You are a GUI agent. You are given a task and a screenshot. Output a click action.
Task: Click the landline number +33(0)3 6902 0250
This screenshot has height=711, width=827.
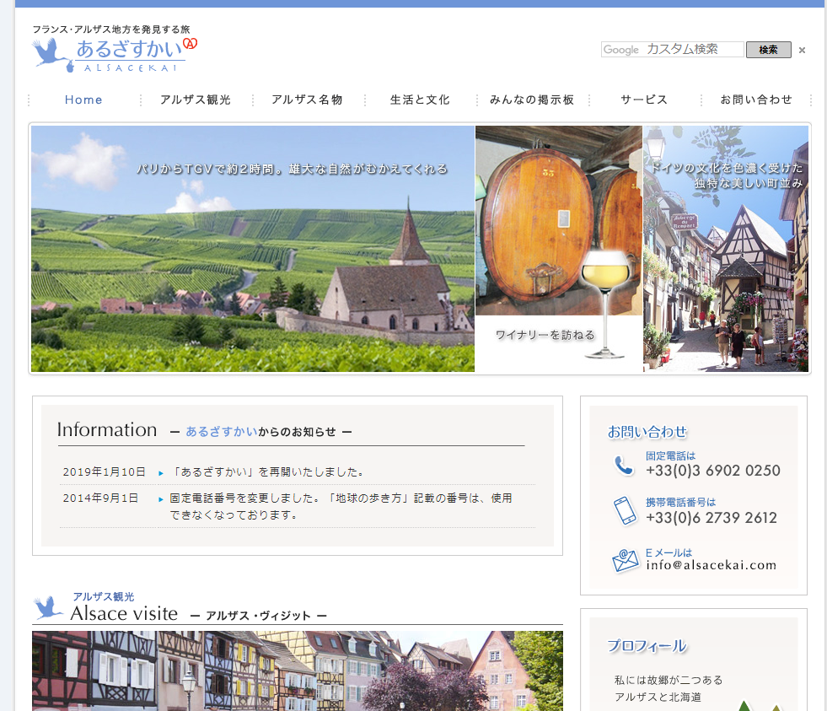pyautogui.click(x=712, y=471)
